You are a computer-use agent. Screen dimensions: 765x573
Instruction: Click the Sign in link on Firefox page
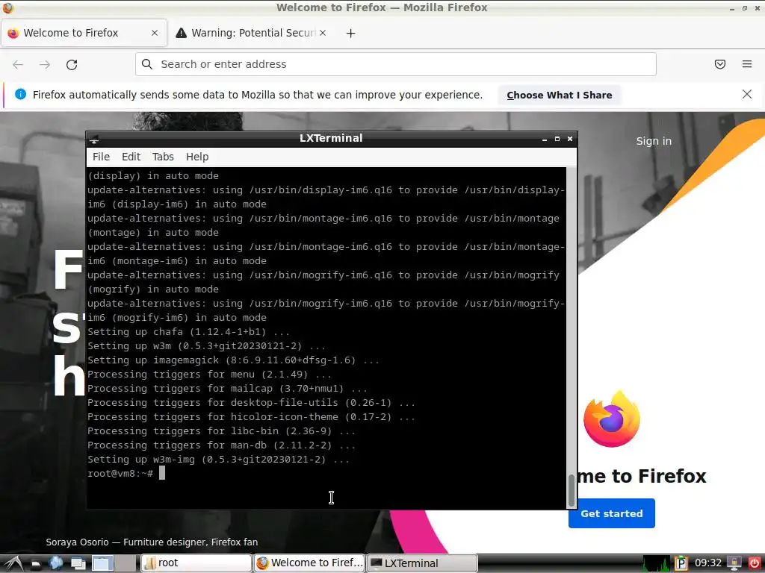[654, 141]
